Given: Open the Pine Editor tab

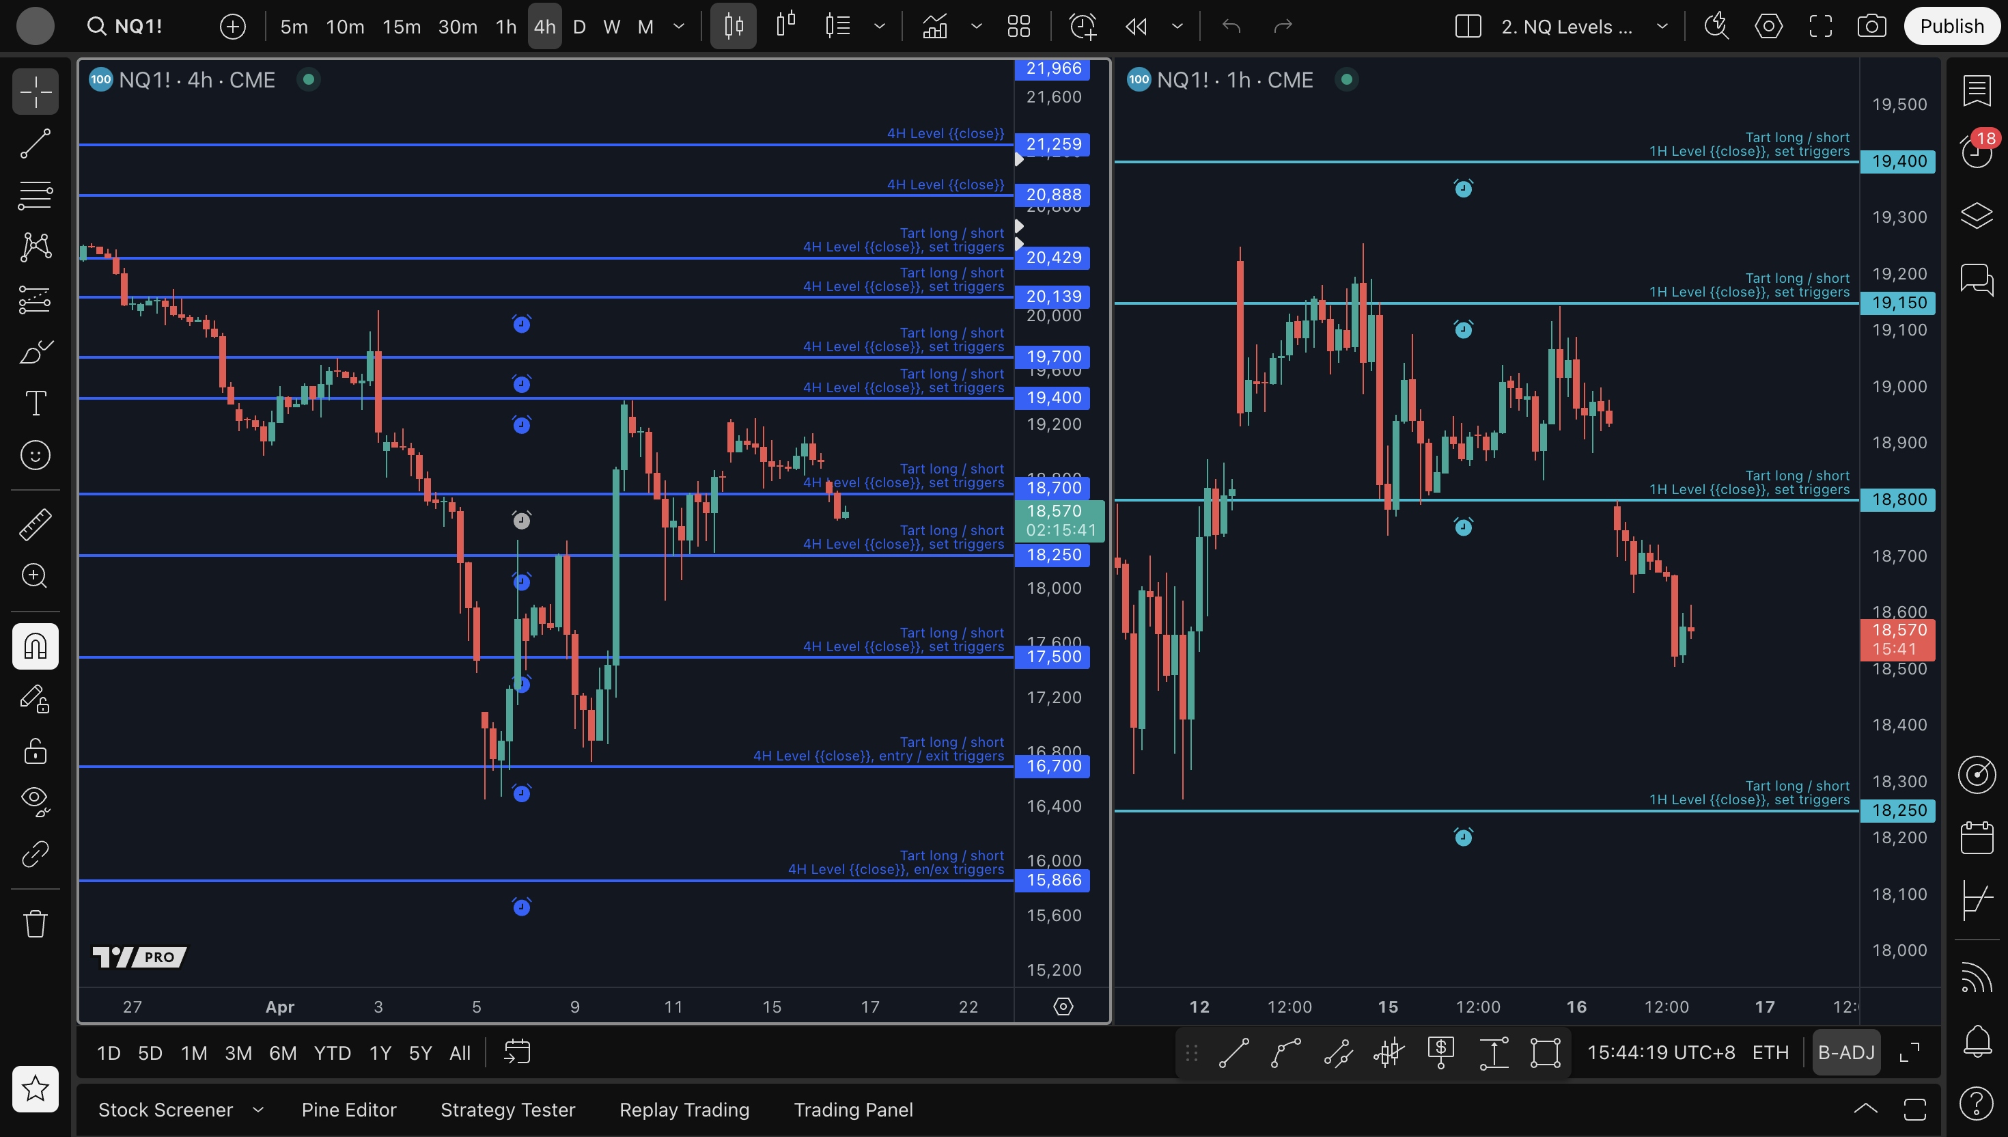Looking at the screenshot, I should pos(349,1110).
